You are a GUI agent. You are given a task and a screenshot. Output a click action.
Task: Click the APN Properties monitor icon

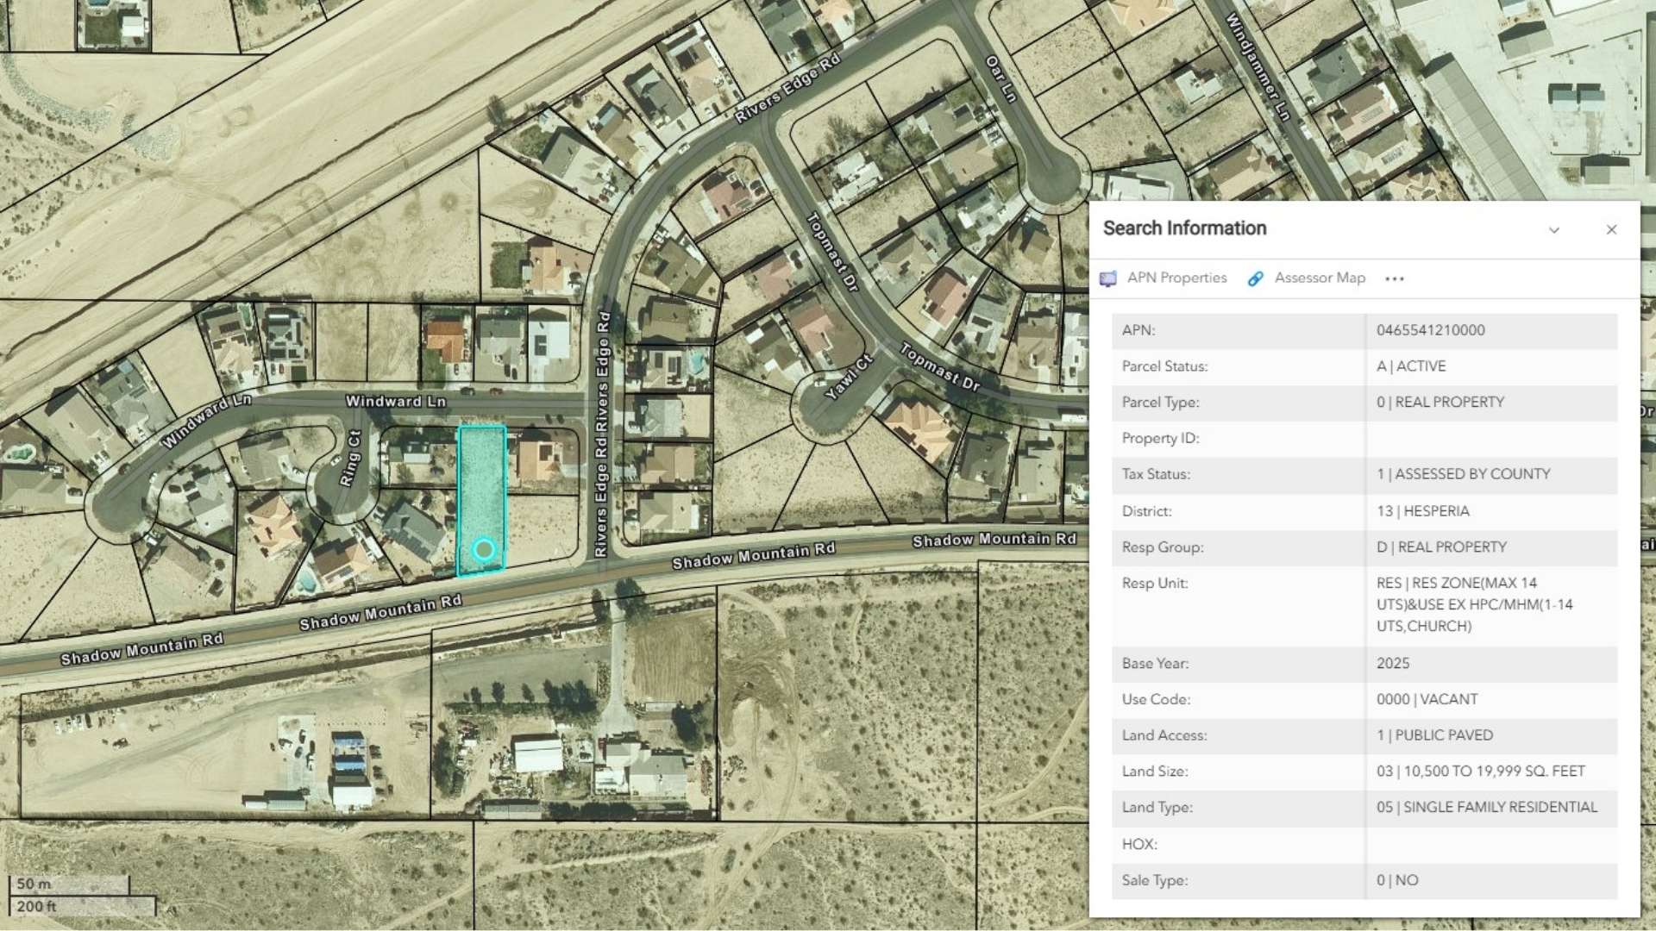(1109, 278)
